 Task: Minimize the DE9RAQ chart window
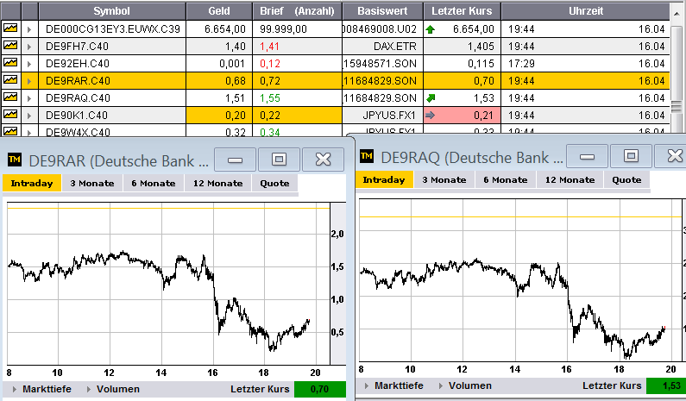click(587, 156)
